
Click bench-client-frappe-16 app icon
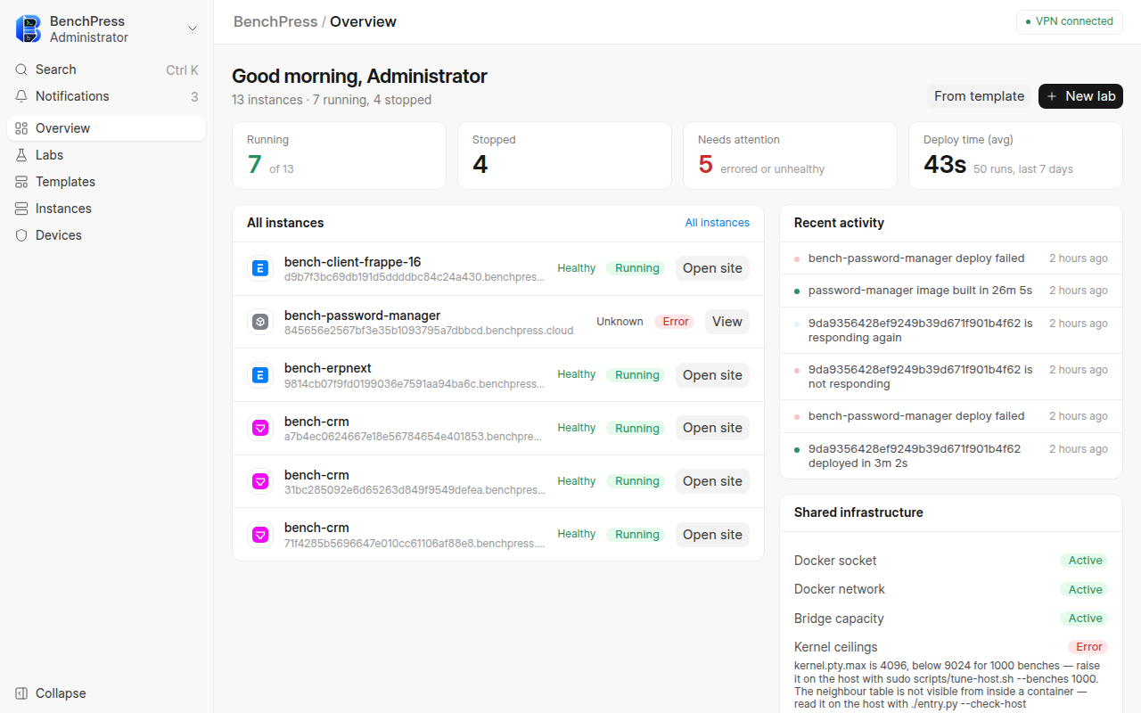260,268
